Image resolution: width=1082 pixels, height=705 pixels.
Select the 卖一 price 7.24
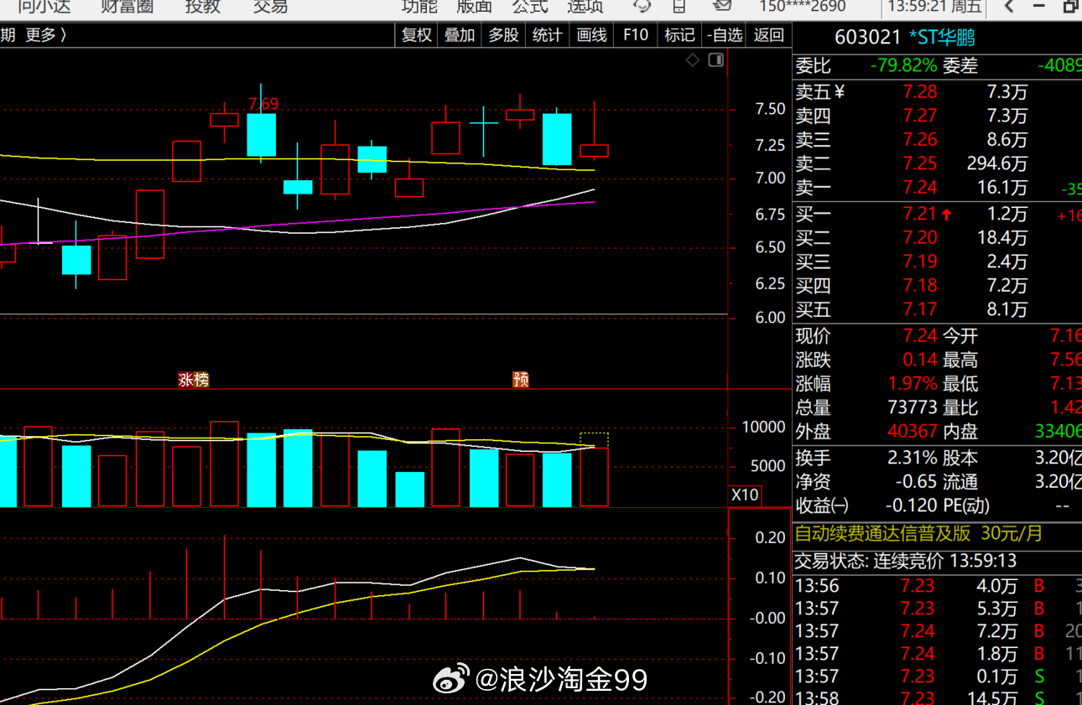[x=920, y=188]
